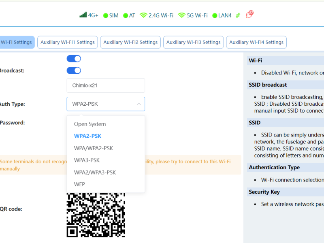Click the 4G+ signal strength icon
Screen dimensions: 324x243
[x=83, y=15]
